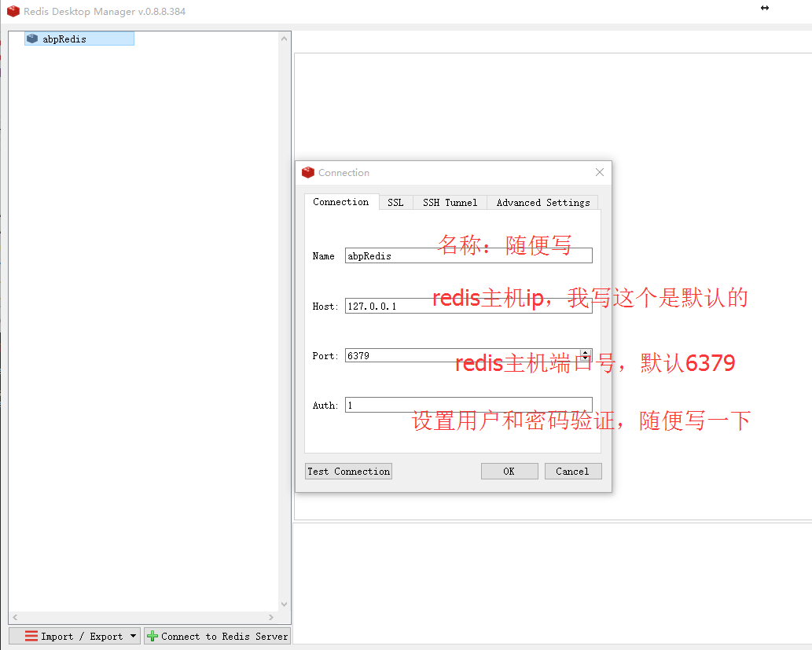
Task: Click the Redis Desktop Manager logo icon
Action: coord(13,11)
